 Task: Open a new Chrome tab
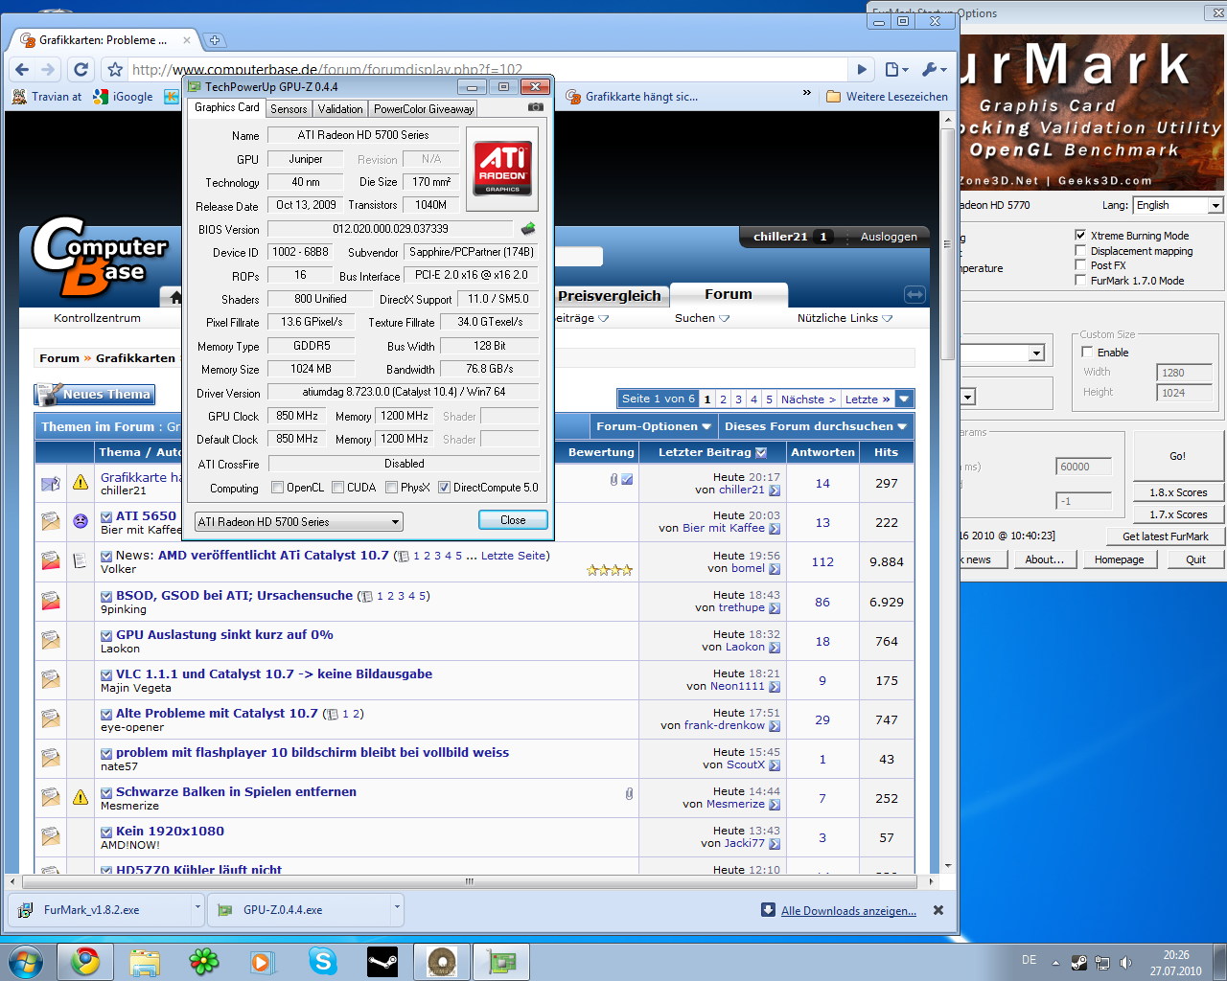click(x=215, y=40)
